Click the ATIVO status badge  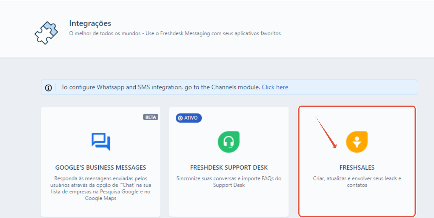(x=189, y=118)
